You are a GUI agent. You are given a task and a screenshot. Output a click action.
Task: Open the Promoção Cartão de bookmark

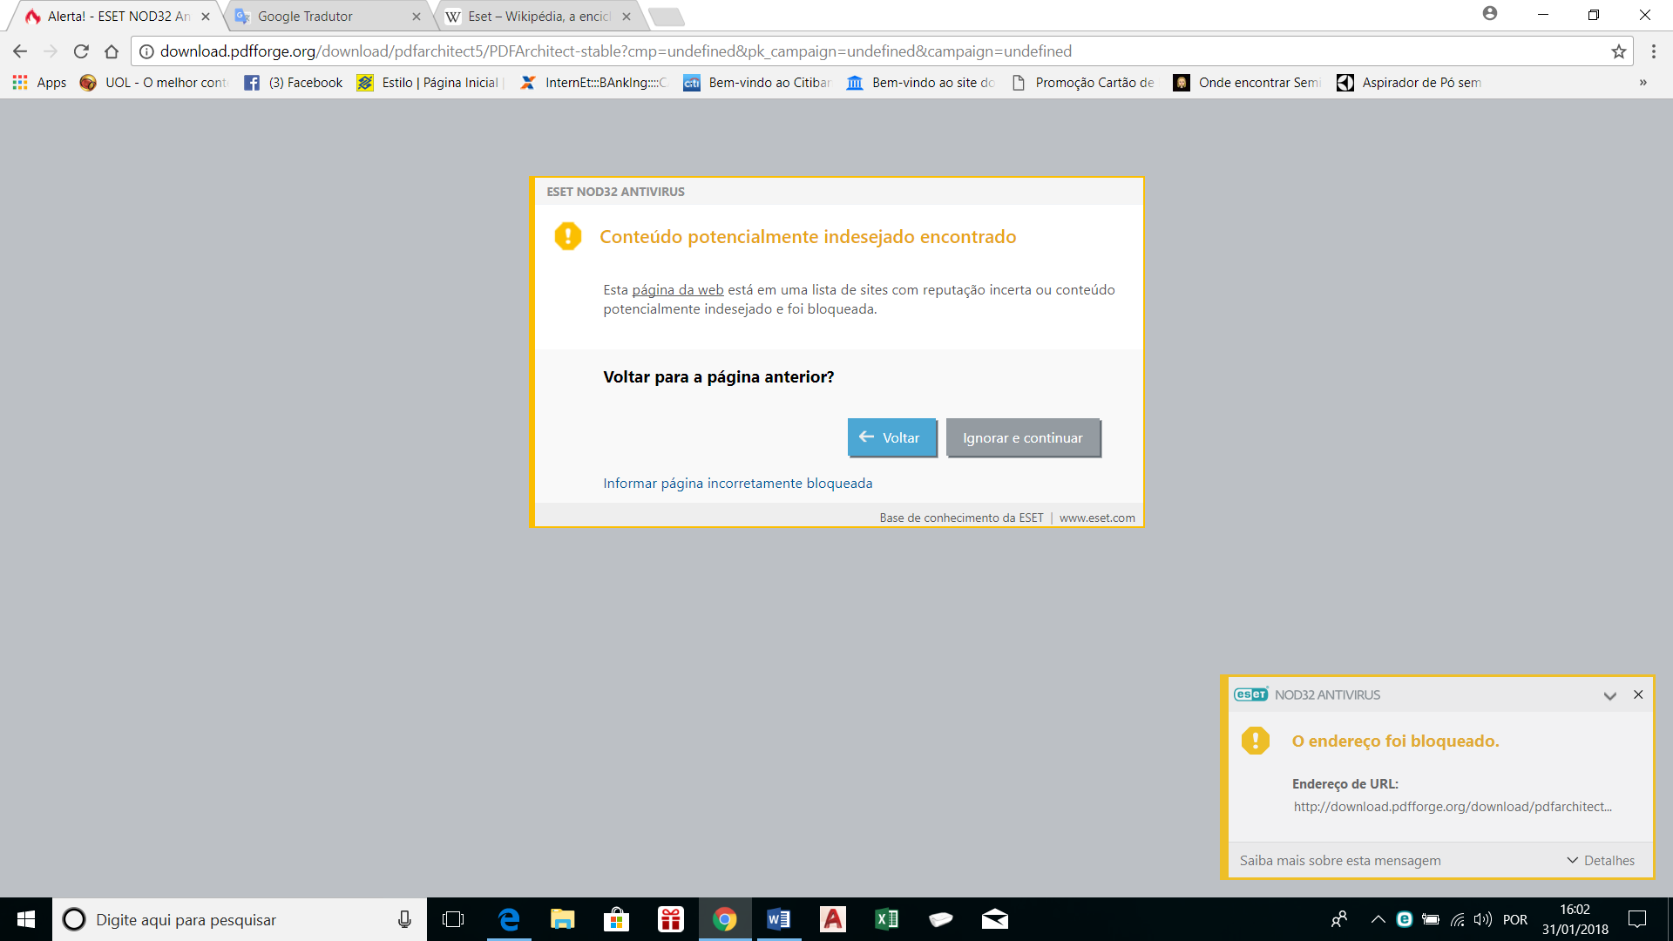tap(1083, 83)
